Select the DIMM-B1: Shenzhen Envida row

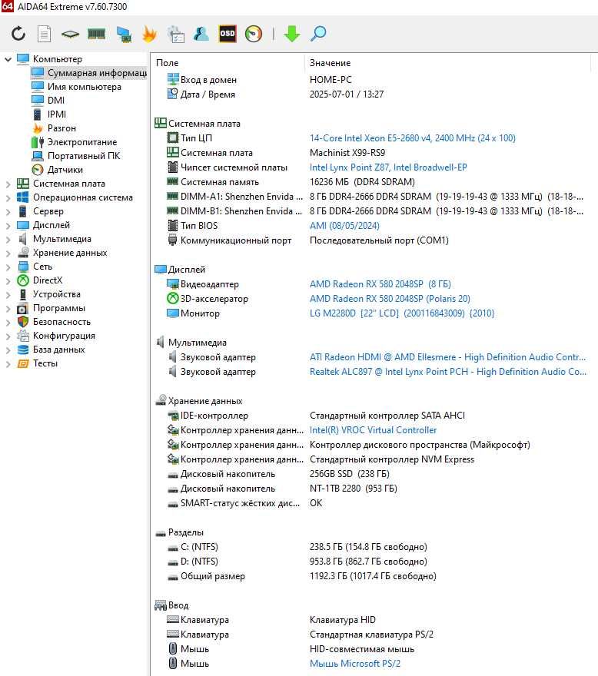pyautogui.click(x=374, y=211)
